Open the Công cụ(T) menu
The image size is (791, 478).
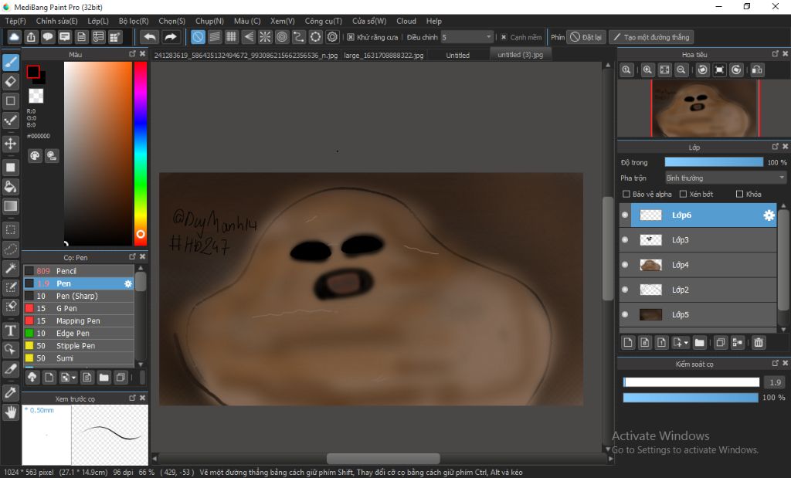coord(324,21)
